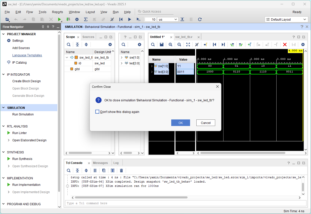Expand Open Elaborated Design entry

9,140
